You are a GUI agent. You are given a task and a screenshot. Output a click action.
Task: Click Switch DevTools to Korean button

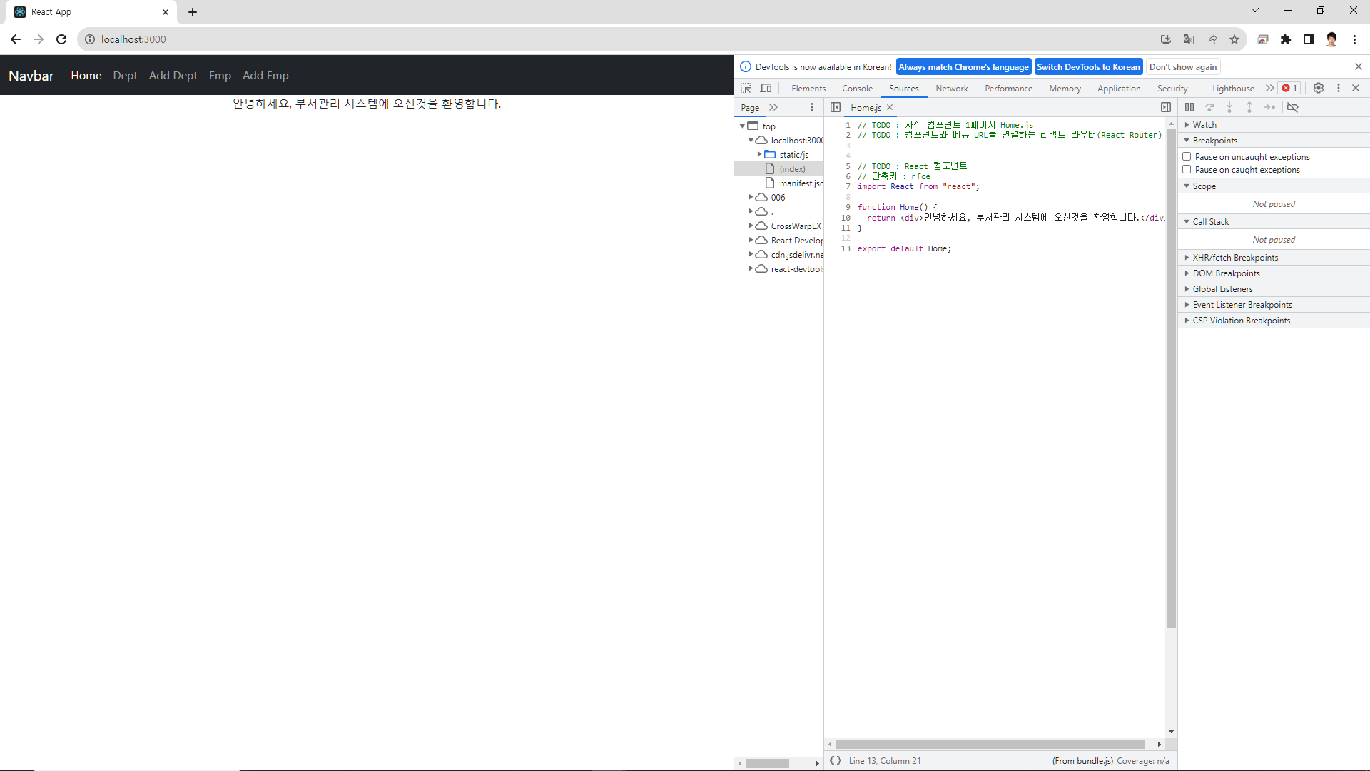pos(1088,66)
